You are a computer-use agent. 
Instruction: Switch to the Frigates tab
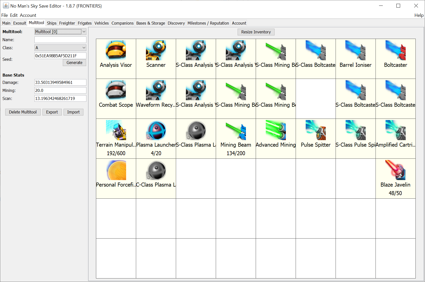(x=85, y=23)
